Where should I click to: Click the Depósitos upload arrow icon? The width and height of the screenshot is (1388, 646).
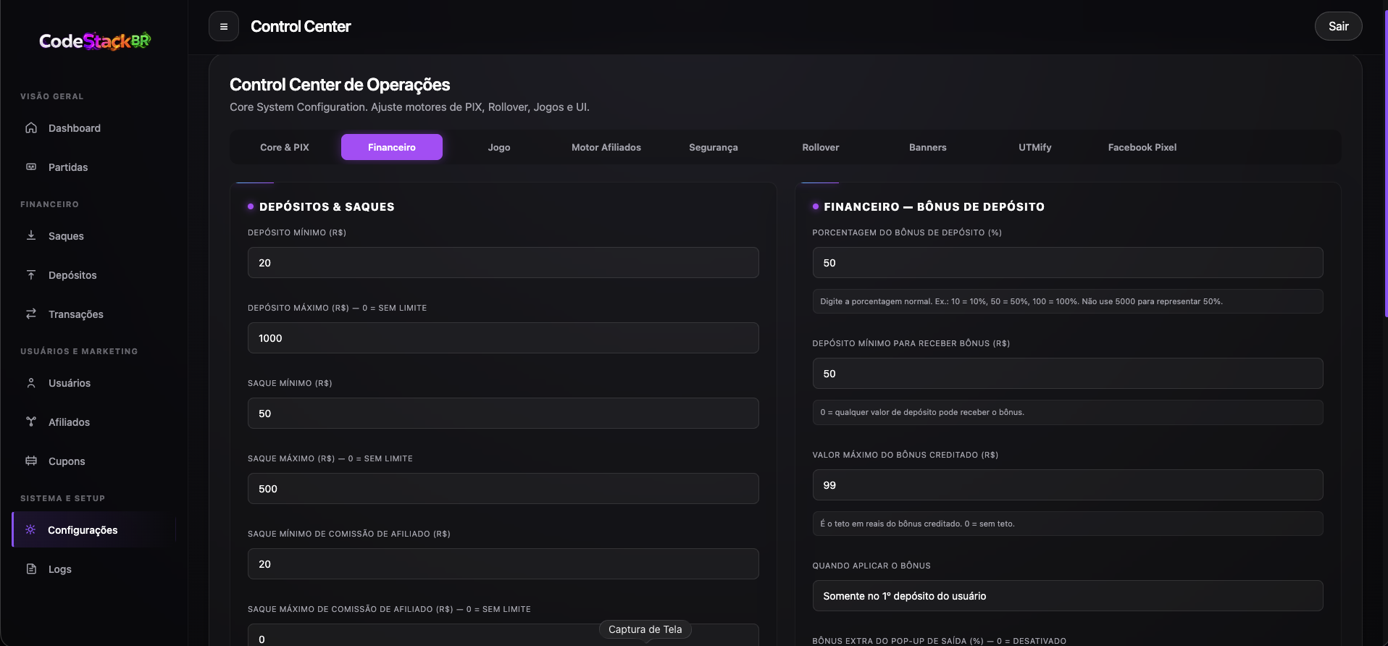(31, 274)
